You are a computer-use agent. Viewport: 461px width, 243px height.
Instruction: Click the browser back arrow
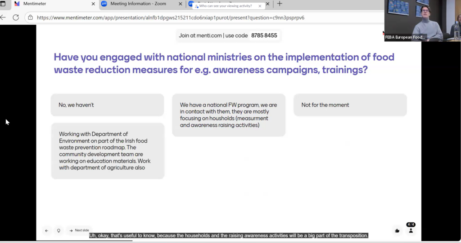click(4, 18)
